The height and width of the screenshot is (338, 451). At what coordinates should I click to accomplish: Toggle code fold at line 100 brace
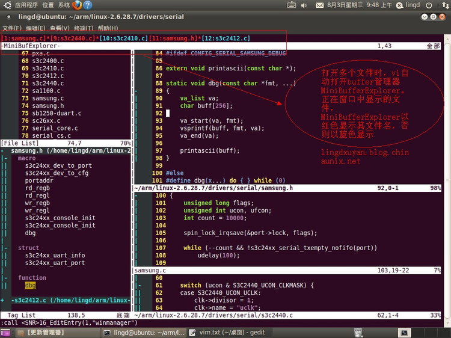137,195
